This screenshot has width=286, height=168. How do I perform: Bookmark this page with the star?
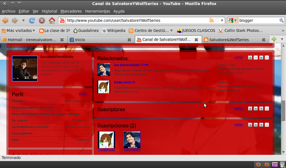point(217,20)
